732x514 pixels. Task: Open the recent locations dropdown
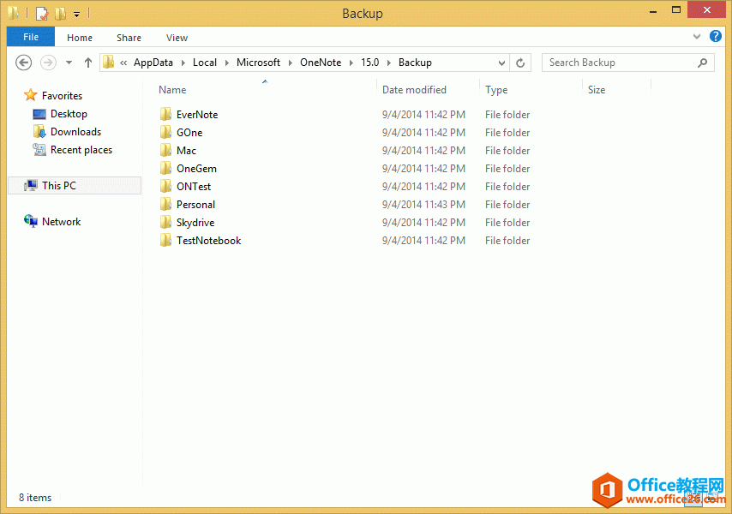point(69,63)
